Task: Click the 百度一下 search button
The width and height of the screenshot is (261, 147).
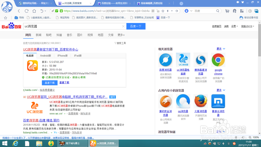Action: point(136,26)
